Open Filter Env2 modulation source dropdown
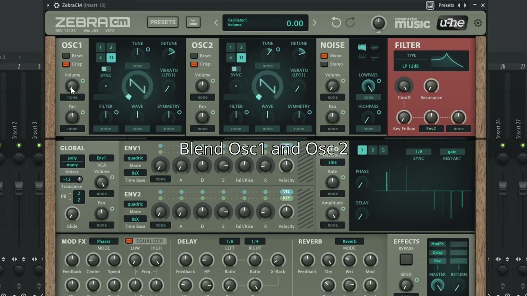 click(x=431, y=129)
